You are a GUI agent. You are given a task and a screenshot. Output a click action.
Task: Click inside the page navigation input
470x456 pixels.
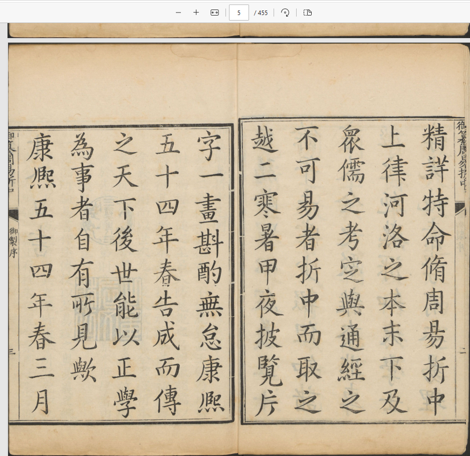[x=239, y=13]
